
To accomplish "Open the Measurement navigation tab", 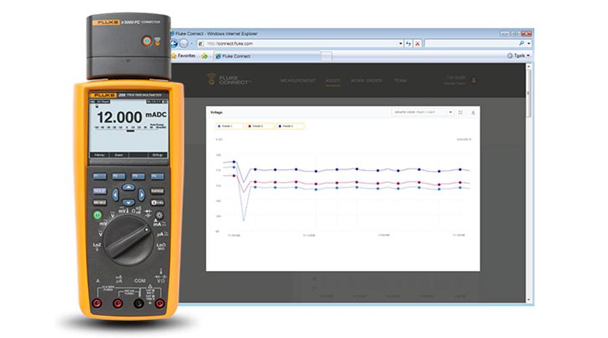I will tap(298, 80).
